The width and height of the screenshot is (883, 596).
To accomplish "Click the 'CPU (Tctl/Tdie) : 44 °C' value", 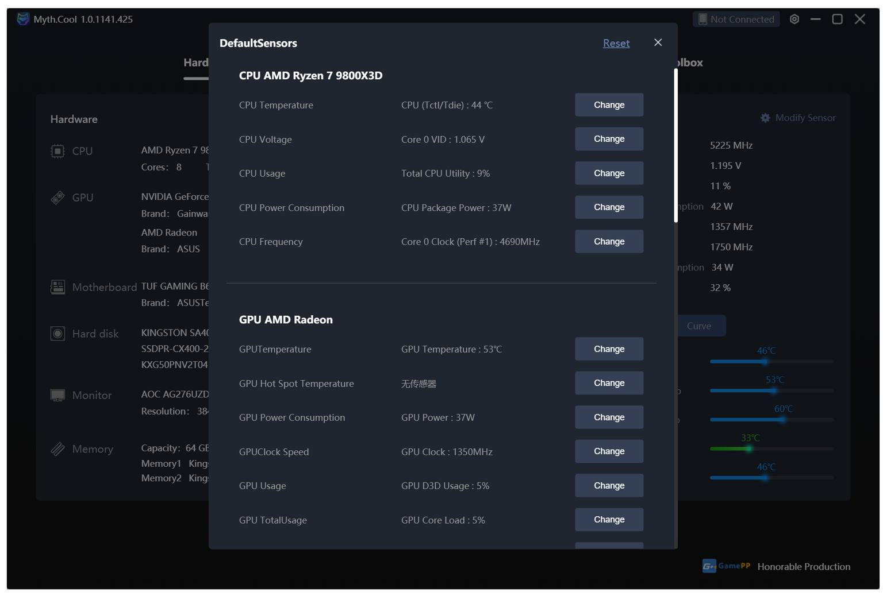I will 447,105.
